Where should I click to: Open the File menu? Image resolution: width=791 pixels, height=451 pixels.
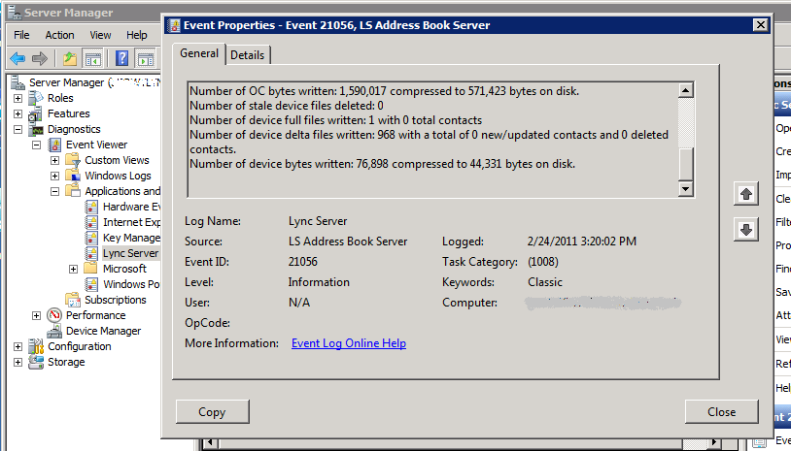coord(21,35)
